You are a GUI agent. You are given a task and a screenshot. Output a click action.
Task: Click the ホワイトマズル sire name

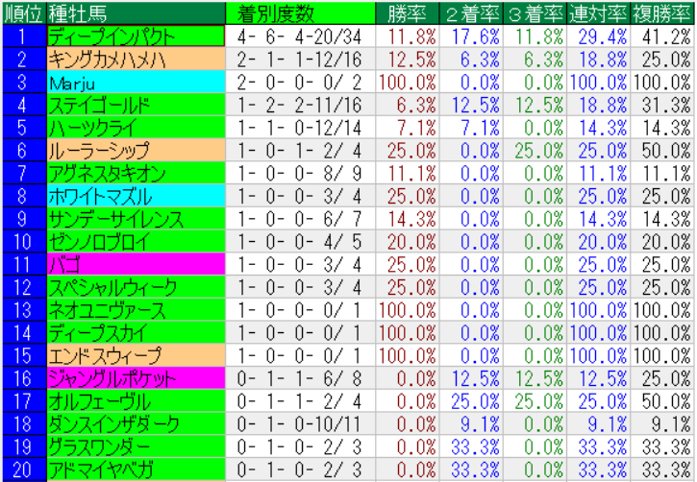[100, 196]
